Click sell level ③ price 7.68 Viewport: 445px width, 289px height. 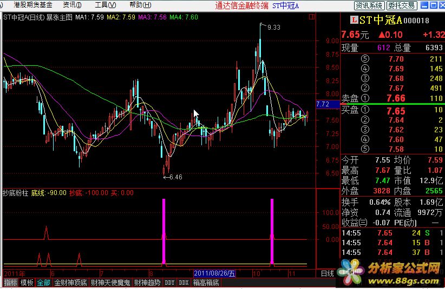(396, 78)
